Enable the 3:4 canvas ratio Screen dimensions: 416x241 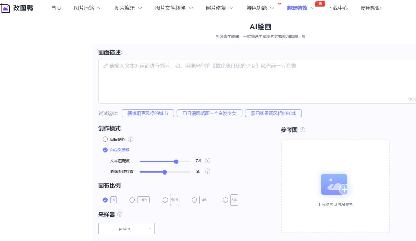[x=225, y=199]
